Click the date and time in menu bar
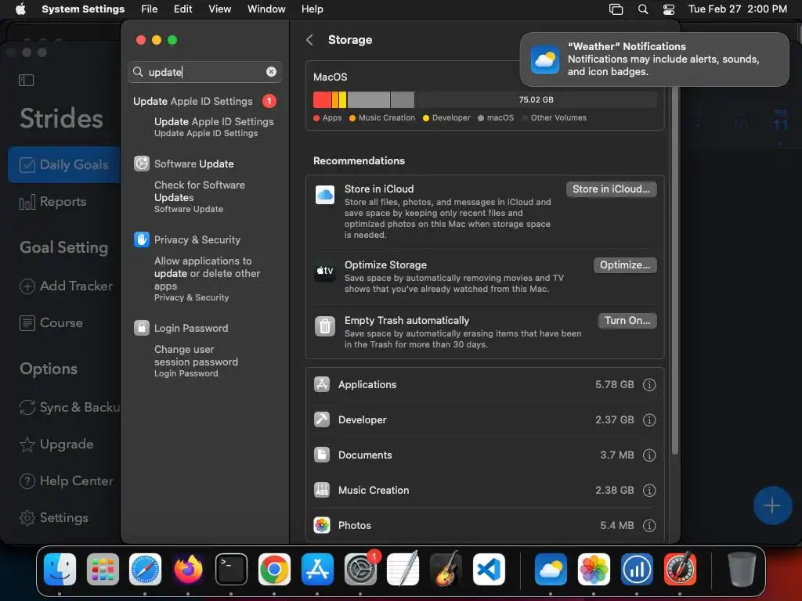 coord(738,9)
